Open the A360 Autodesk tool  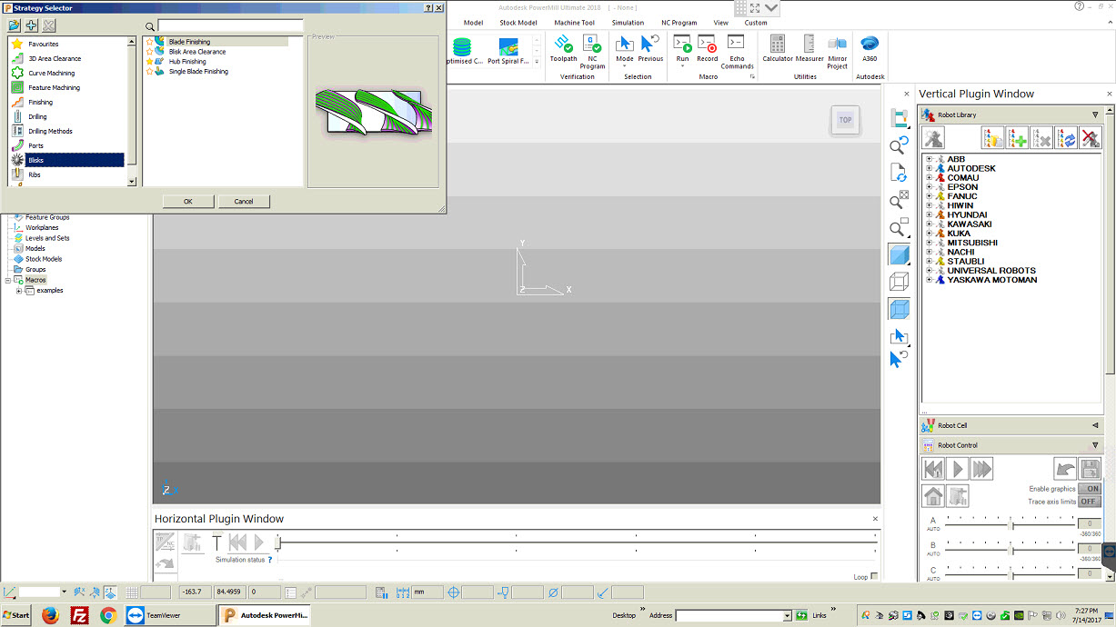point(870,48)
